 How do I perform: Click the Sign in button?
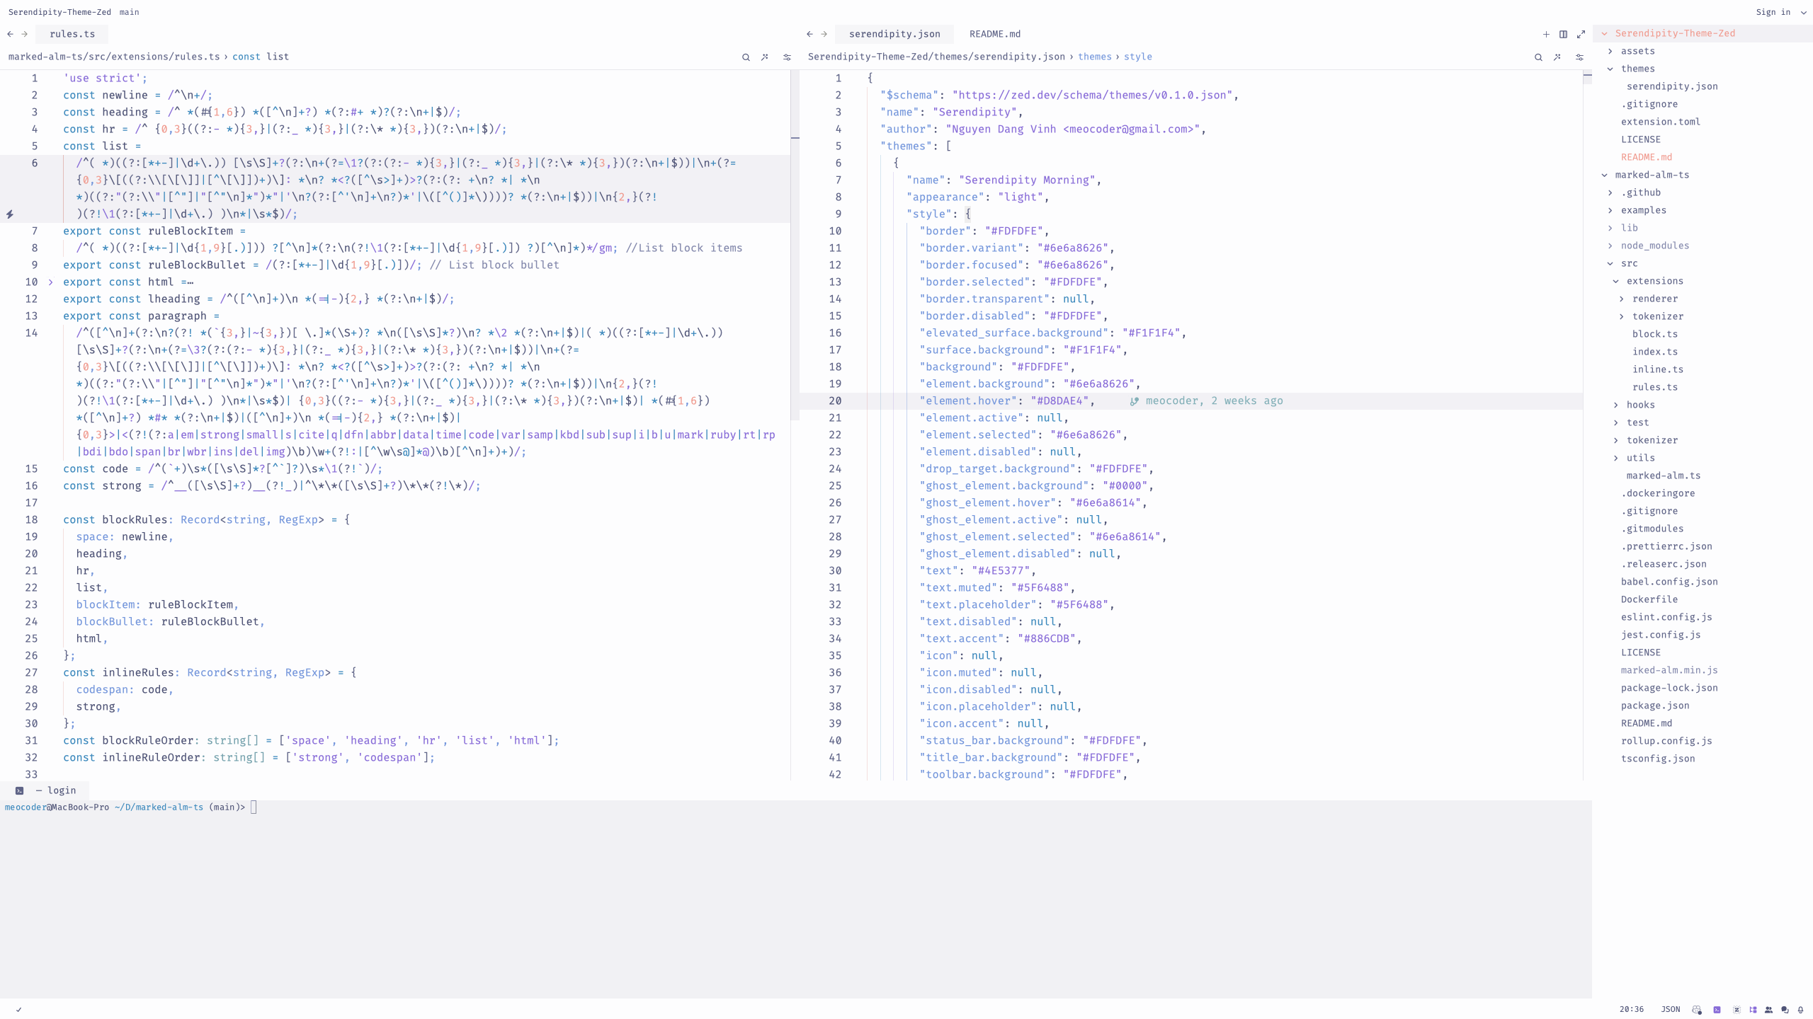pos(1773,12)
